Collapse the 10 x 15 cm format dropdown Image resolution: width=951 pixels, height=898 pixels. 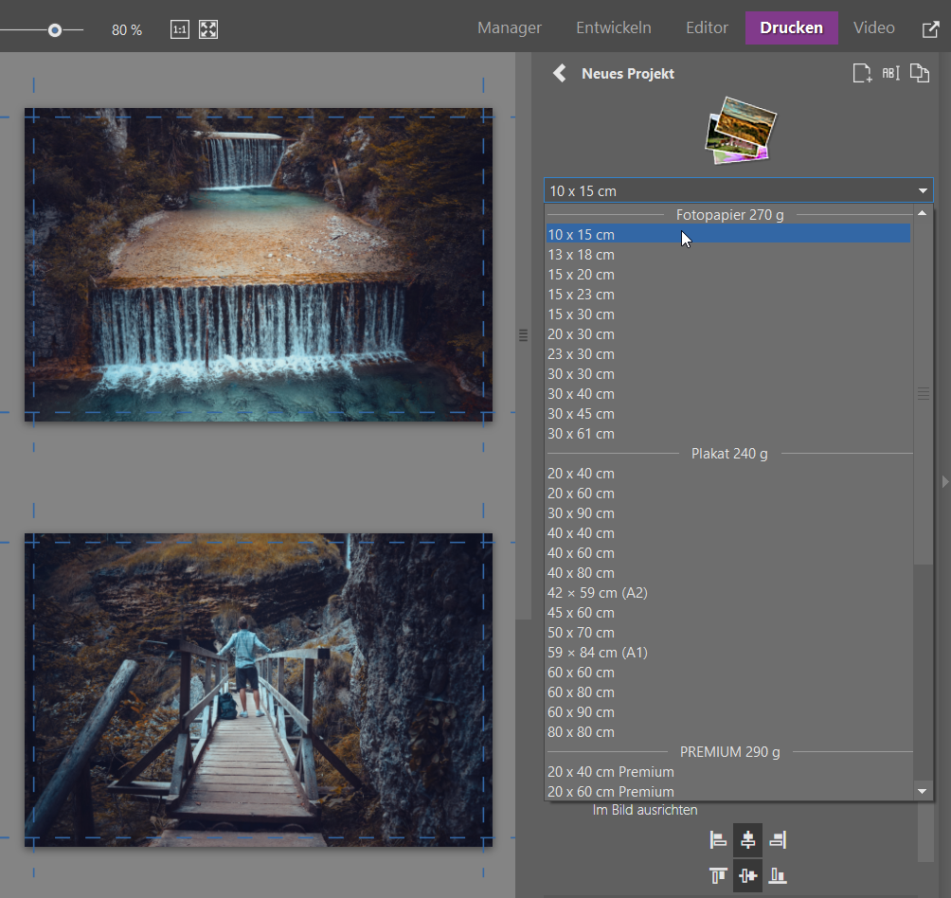pos(922,190)
